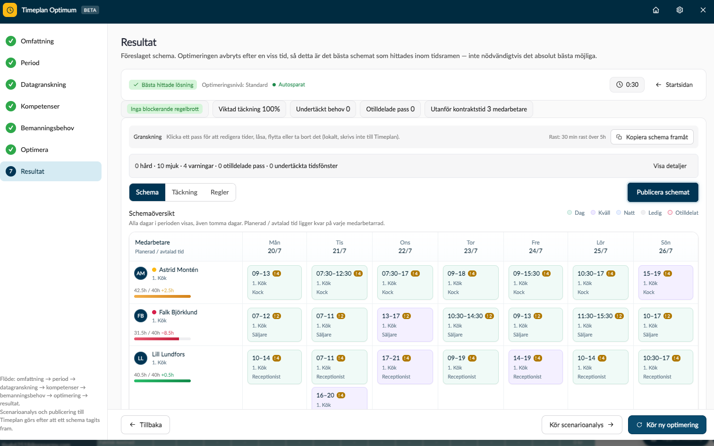Click the green check icon beside Period

coord(11,63)
